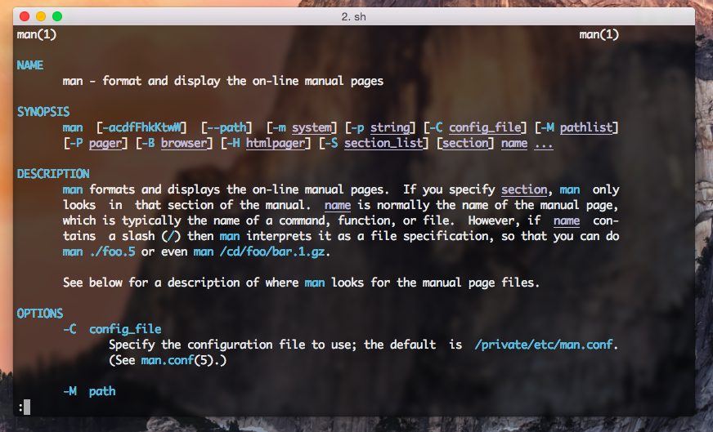
Task: Click the underlined "browser" argument
Action: click(x=184, y=143)
